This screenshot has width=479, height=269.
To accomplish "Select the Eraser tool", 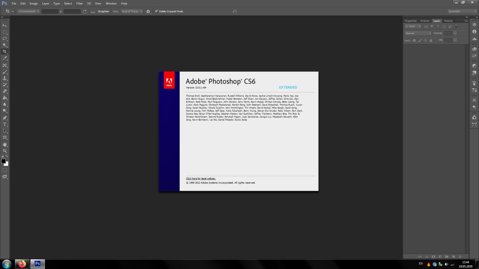I will click(5, 91).
